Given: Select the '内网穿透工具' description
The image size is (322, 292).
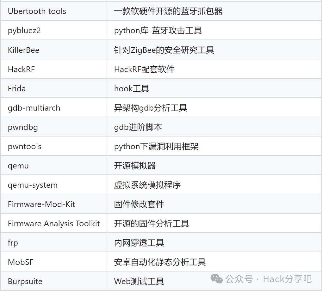Looking at the screenshot, I should pos(139,243).
